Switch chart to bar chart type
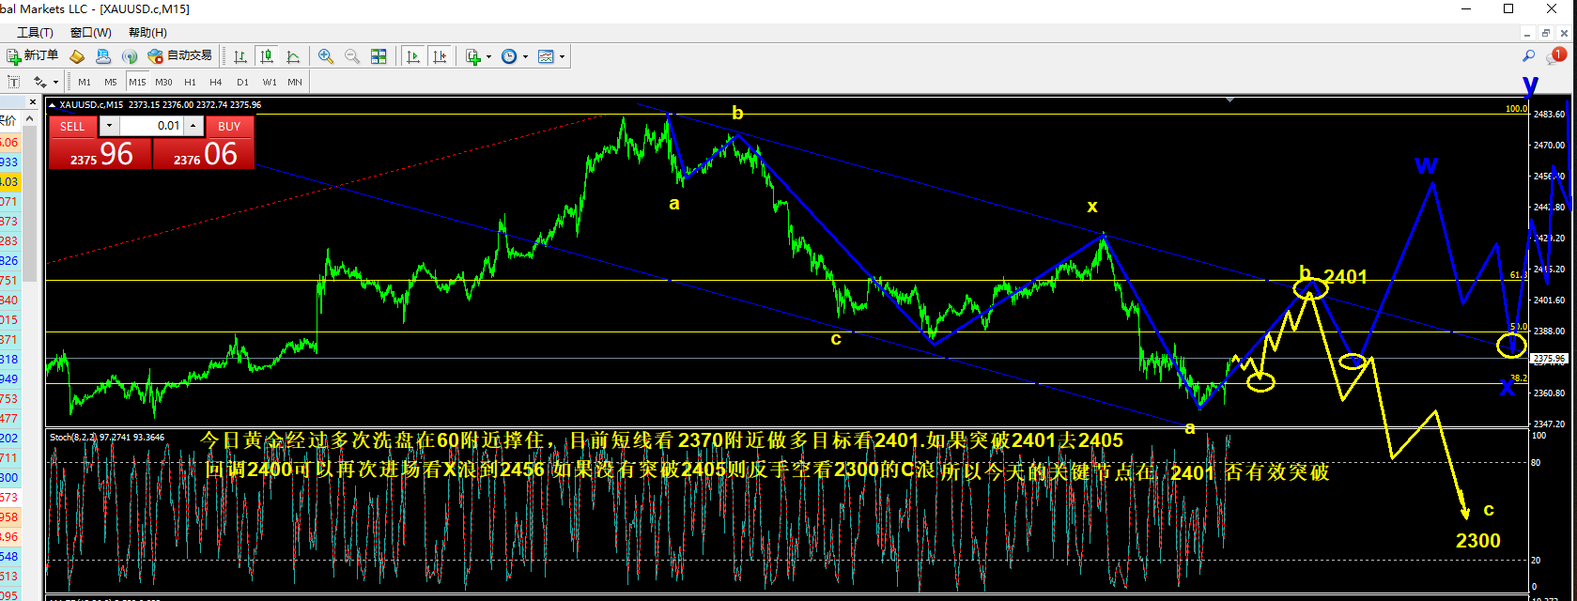 [240, 56]
